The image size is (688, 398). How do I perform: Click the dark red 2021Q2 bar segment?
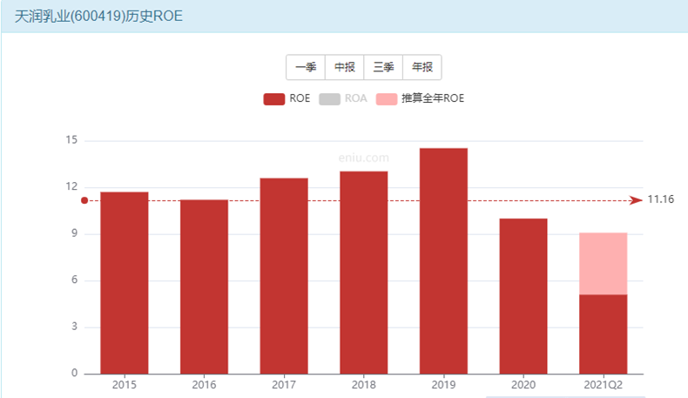(x=603, y=334)
